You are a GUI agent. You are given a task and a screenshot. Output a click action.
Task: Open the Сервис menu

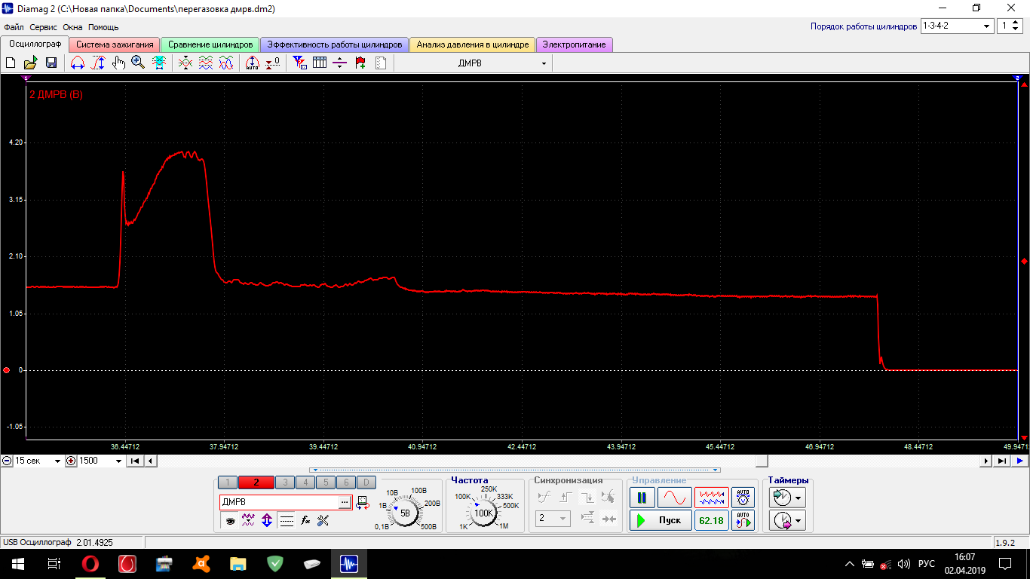[x=44, y=27]
